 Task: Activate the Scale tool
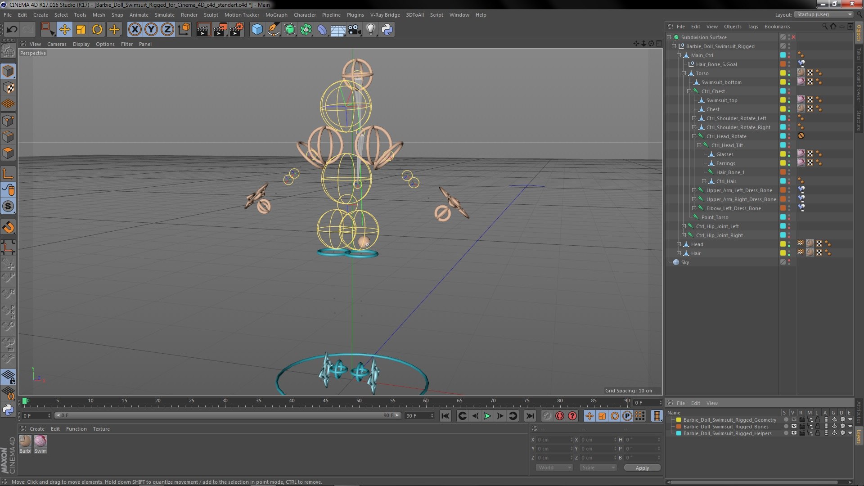pyautogui.click(x=81, y=30)
